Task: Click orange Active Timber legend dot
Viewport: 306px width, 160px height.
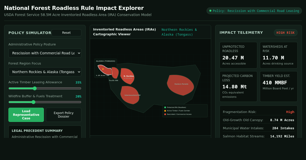Action: pyautogui.click(x=165, y=111)
